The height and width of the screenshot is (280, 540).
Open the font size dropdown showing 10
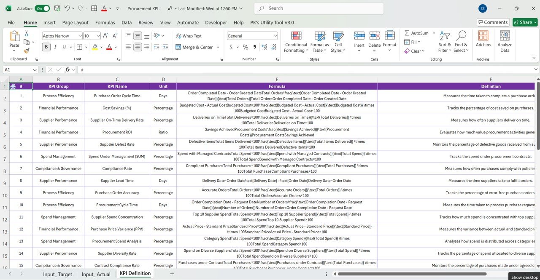pos(98,36)
